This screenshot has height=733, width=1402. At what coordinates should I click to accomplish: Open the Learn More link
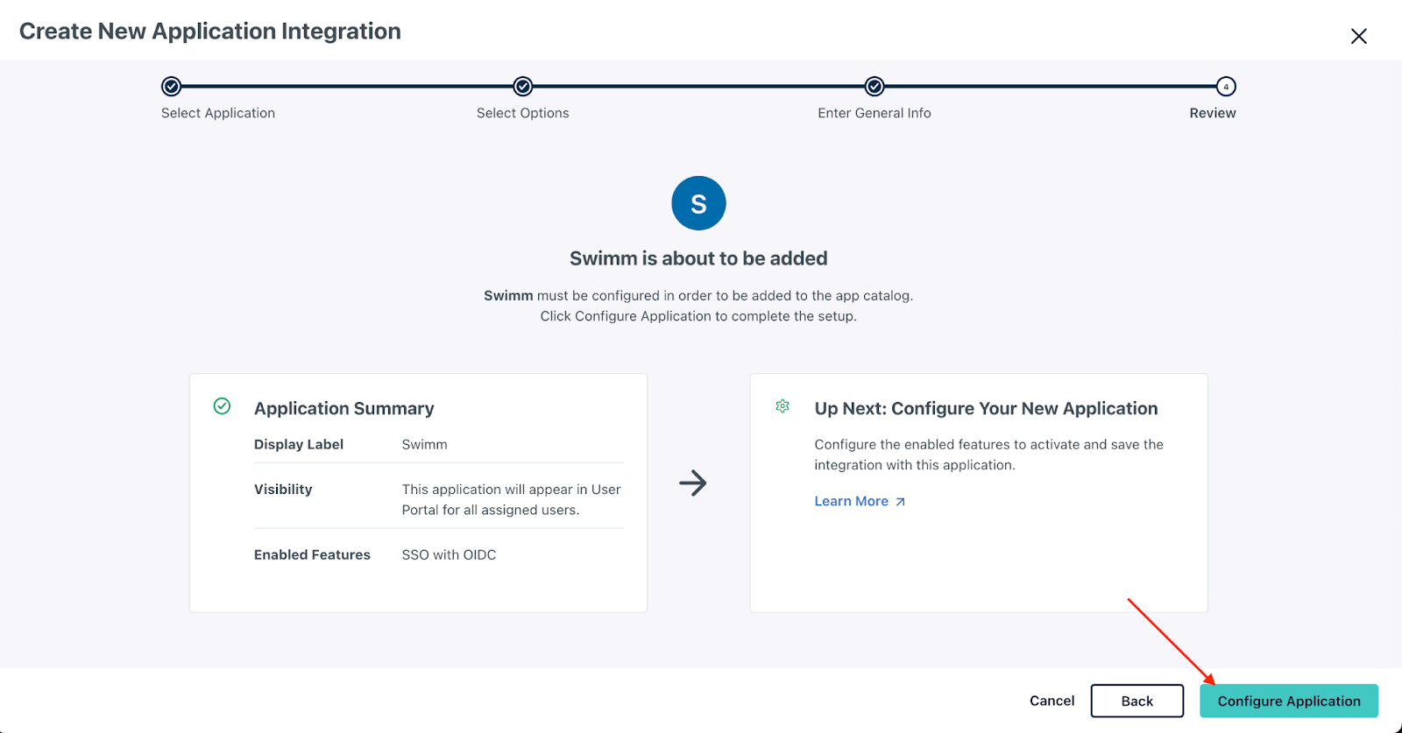click(860, 501)
